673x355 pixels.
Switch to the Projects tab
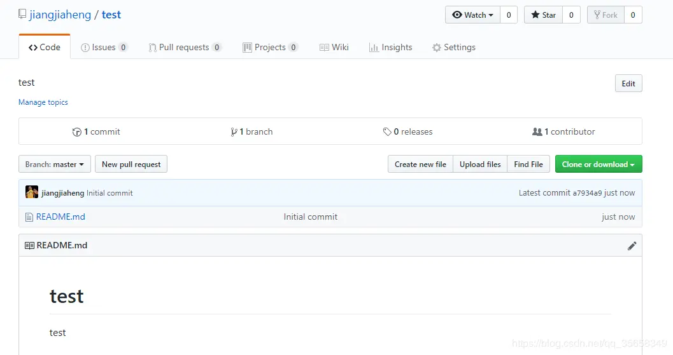click(270, 47)
